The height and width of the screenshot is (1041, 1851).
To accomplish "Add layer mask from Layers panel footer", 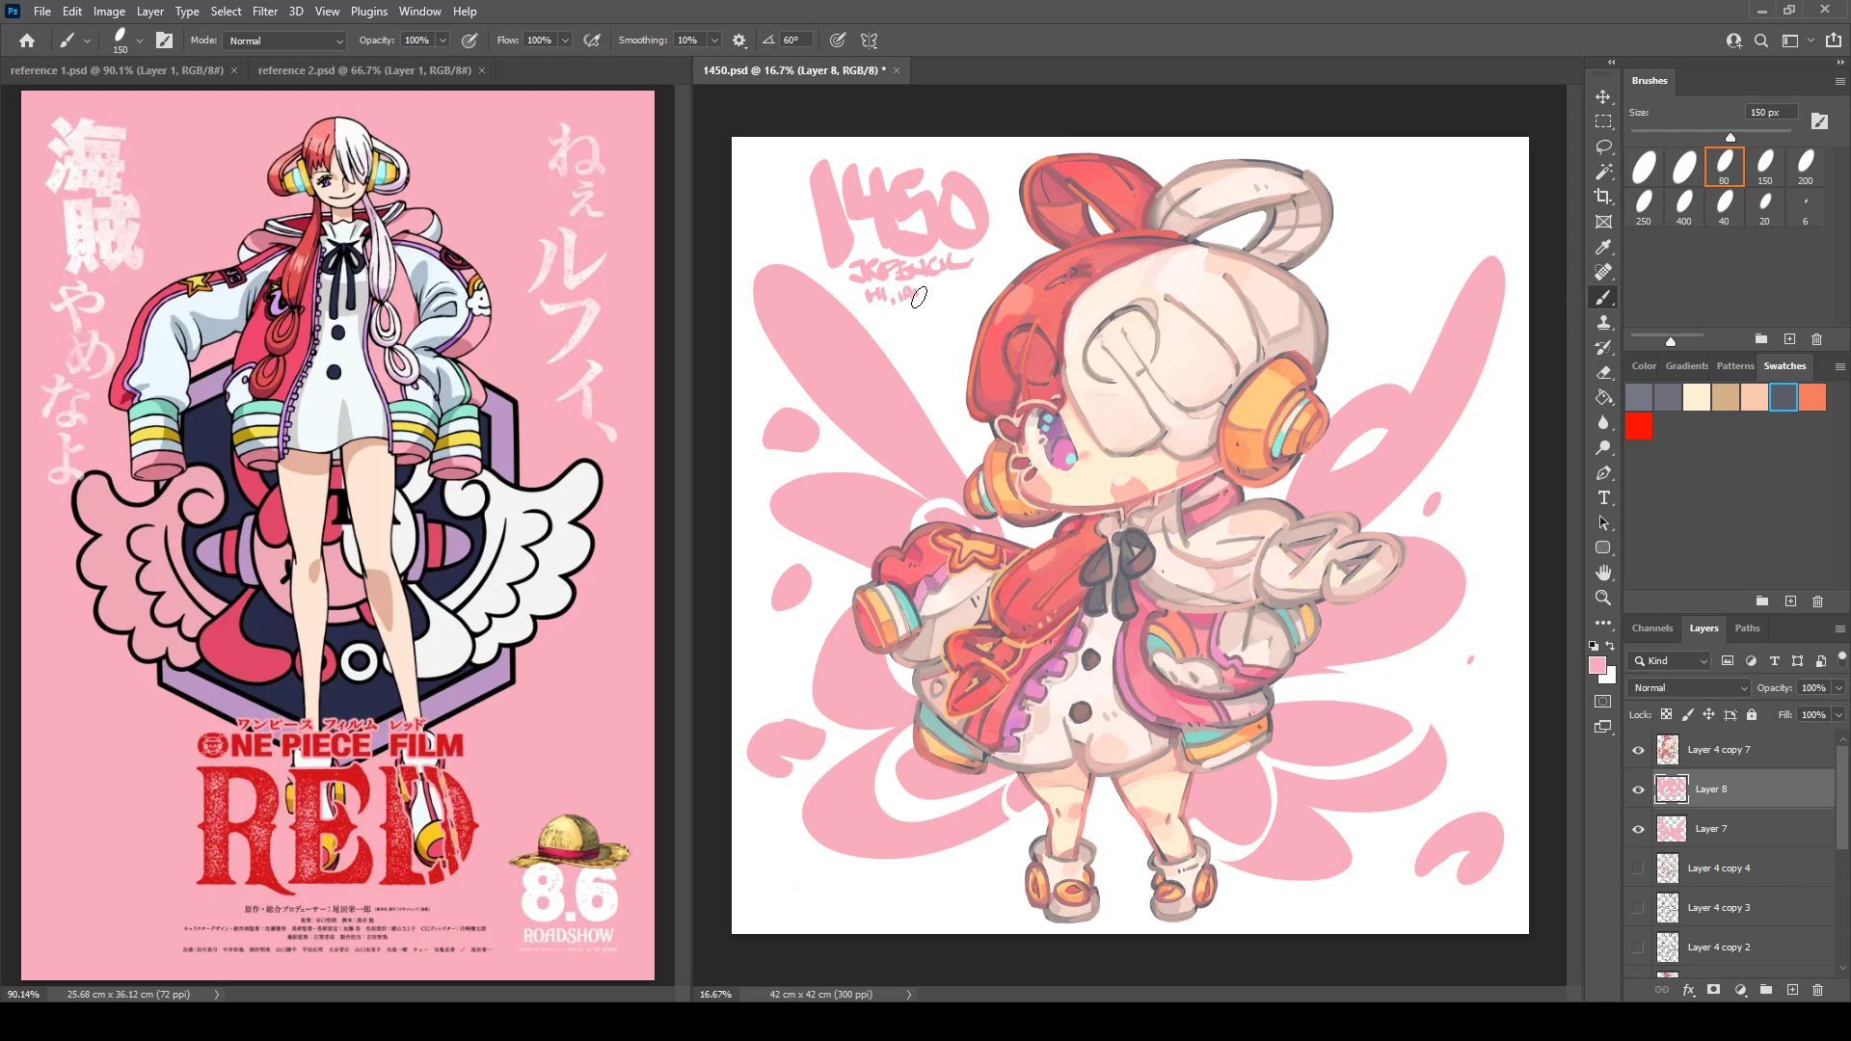I will click(x=1713, y=990).
